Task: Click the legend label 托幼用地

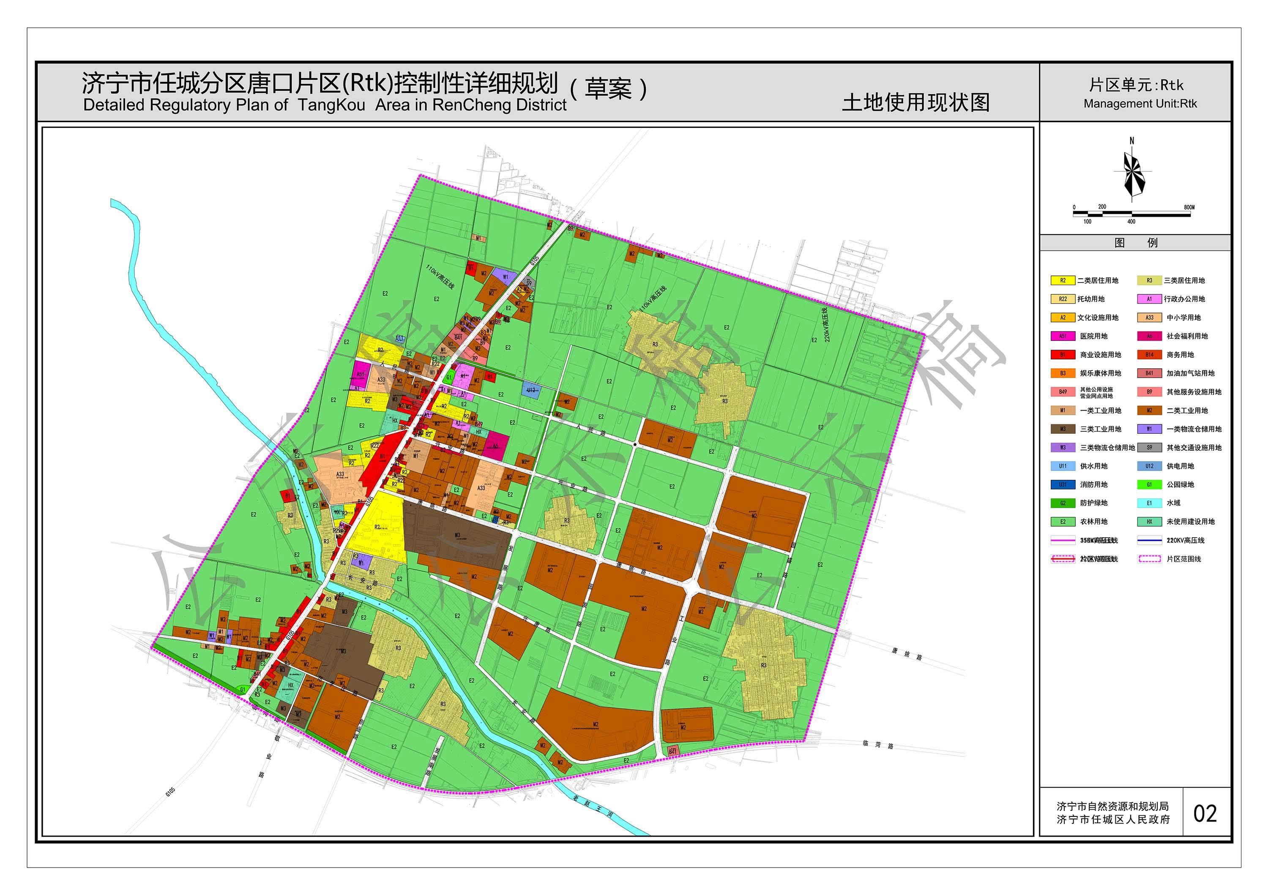Action: point(1091,299)
